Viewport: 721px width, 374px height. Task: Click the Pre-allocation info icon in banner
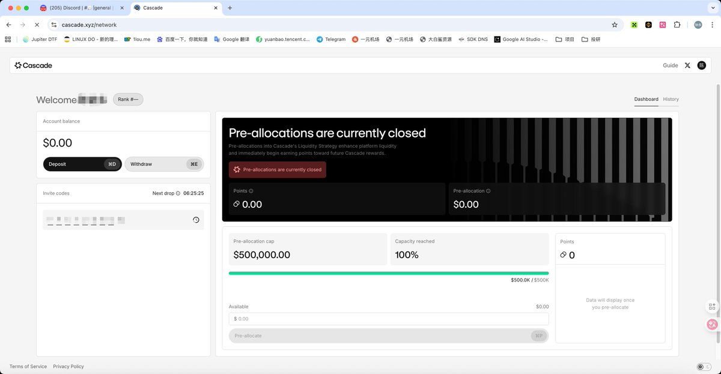(x=488, y=191)
